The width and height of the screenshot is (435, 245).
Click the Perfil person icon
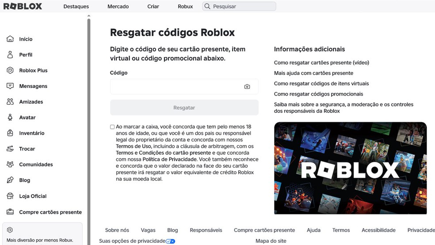[x=10, y=55]
